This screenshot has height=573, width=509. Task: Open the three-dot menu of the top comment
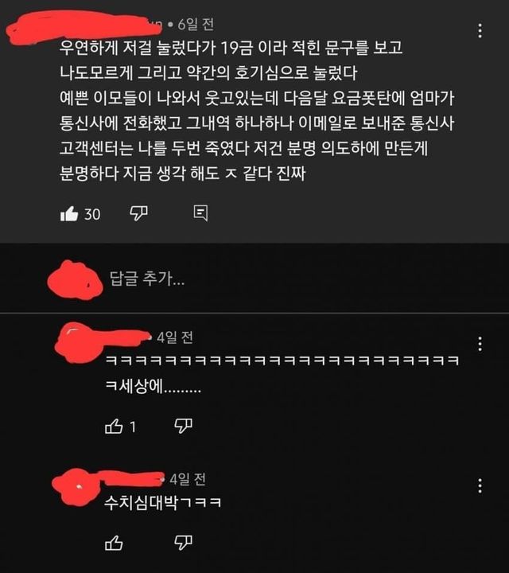coord(480,31)
